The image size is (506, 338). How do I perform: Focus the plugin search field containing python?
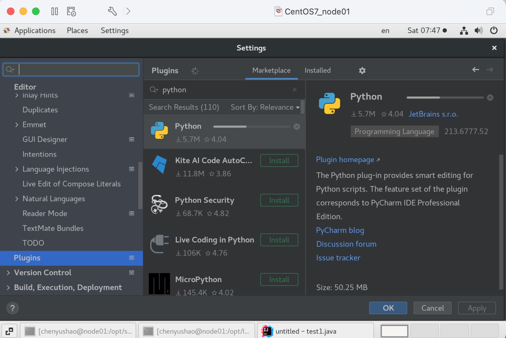tap(224, 90)
